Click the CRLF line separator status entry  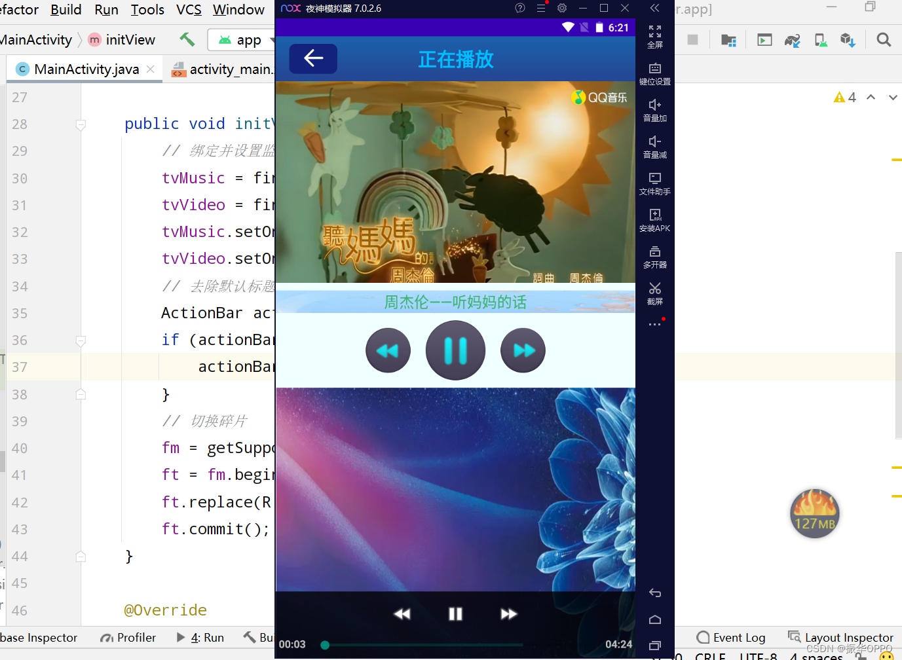[710, 655]
